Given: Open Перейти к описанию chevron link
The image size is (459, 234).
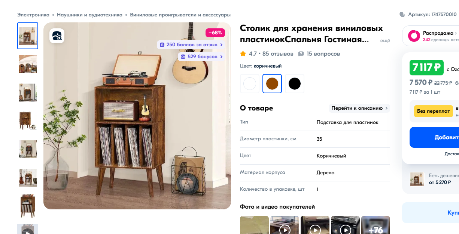Looking at the screenshot, I should click(359, 108).
